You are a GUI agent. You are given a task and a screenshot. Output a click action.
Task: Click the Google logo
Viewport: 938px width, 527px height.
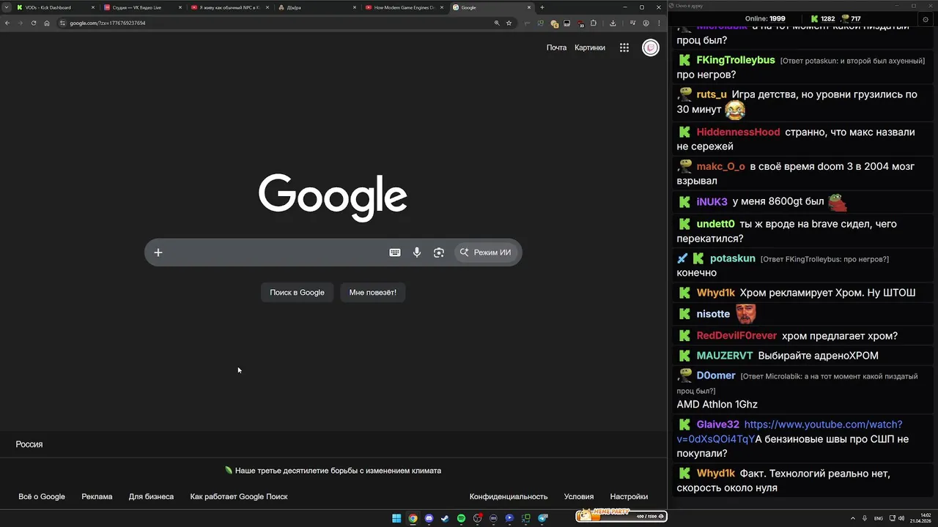[x=333, y=198]
